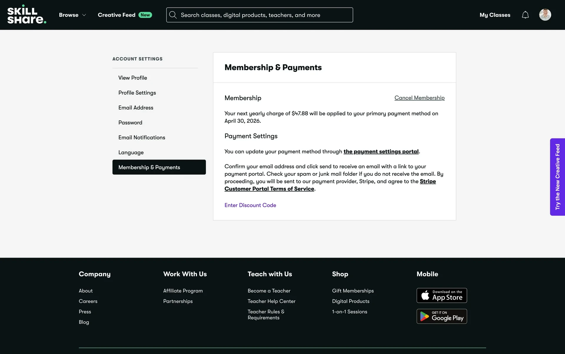Open the About footer link
The image size is (565, 354).
click(86, 291)
